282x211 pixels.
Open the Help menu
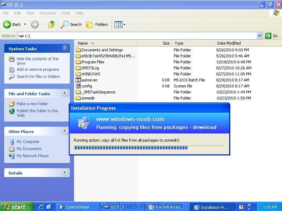point(79,13)
